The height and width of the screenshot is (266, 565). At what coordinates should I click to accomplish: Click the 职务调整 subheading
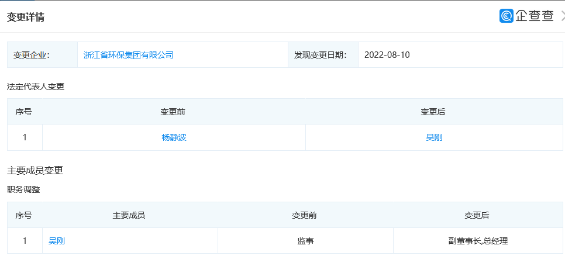[23, 189]
